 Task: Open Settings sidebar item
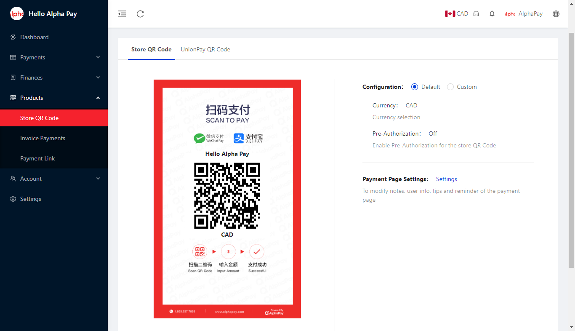54,199
